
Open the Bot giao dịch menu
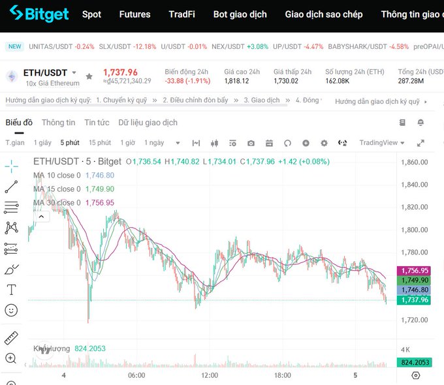(240, 14)
